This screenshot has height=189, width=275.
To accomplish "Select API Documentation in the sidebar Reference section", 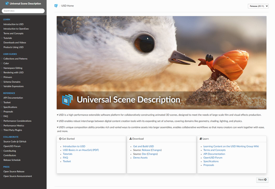I will (13, 98).
